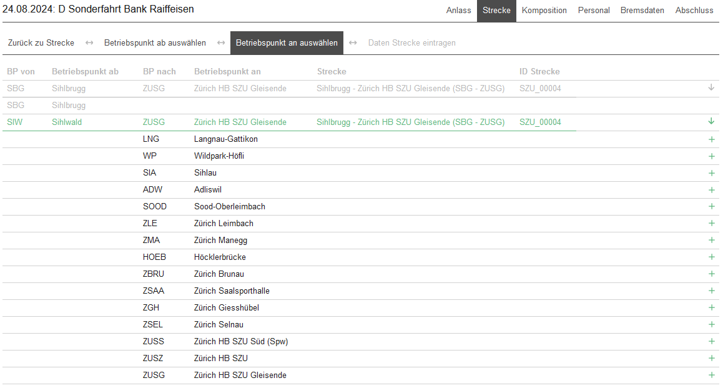The image size is (723, 388).
Task: Switch to the Personal tab
Action: (x=594, y=11)
